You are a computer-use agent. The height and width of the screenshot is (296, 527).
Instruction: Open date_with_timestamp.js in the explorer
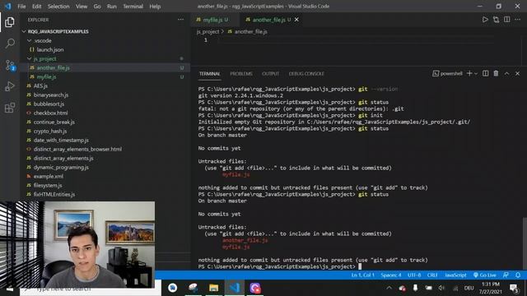pyautogui.click(x=61, y=141)
